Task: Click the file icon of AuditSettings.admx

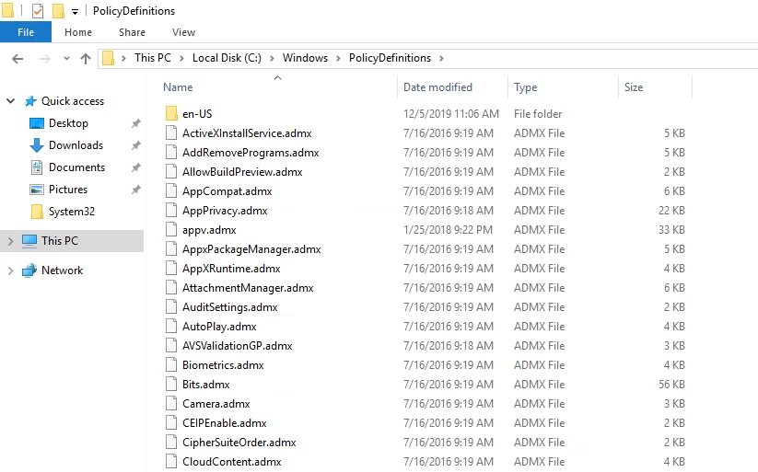Action: pos(171,307)
